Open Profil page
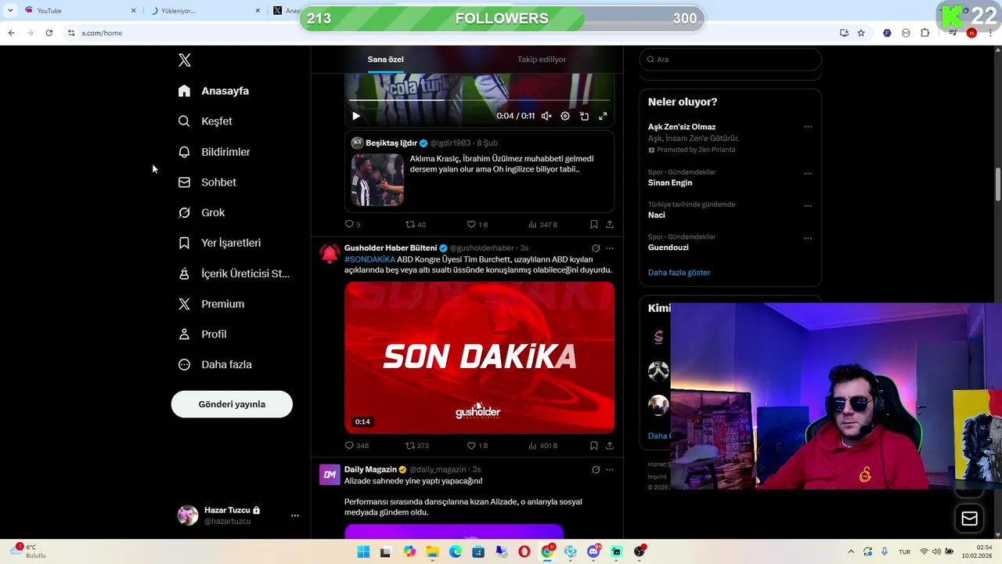 (203, 334)
